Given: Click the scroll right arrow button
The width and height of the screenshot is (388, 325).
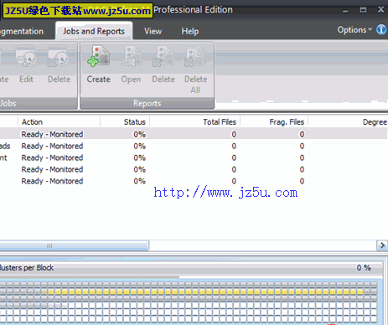Looking at the screenshot, I should (x=382, y=245).
